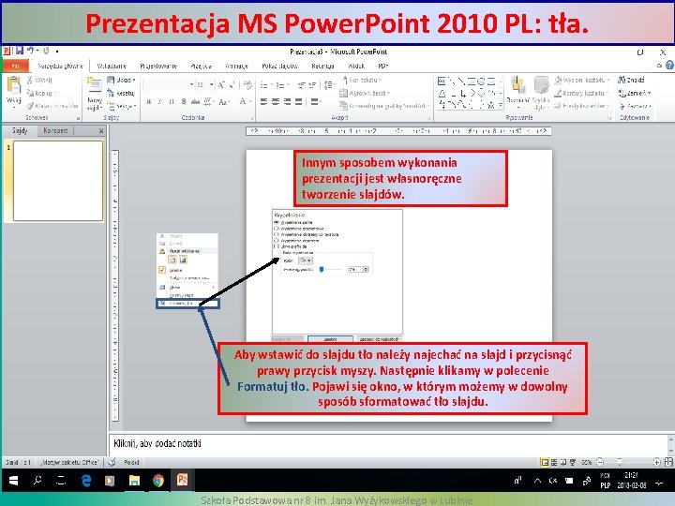Image resolution: width=675 pixels, height=506 pixels.
Task: Click the Save icon in quick access toolbar
Action: tap(19, 52)
